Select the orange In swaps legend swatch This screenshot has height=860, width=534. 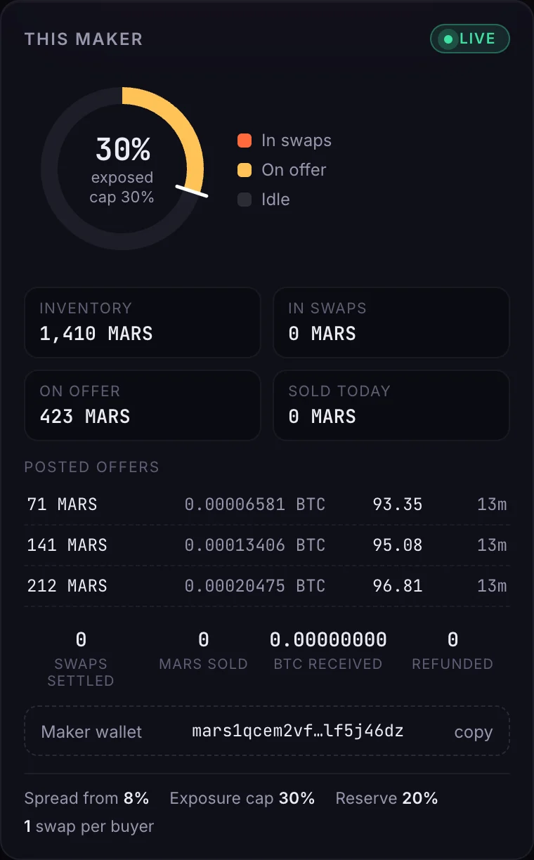coord(245,141)
